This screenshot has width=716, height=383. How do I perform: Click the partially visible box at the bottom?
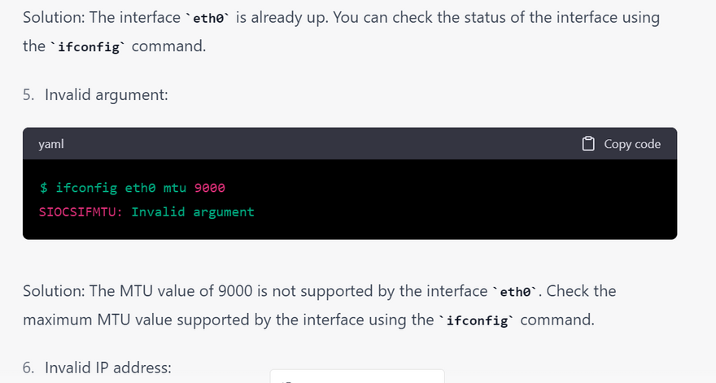point(357,376)
